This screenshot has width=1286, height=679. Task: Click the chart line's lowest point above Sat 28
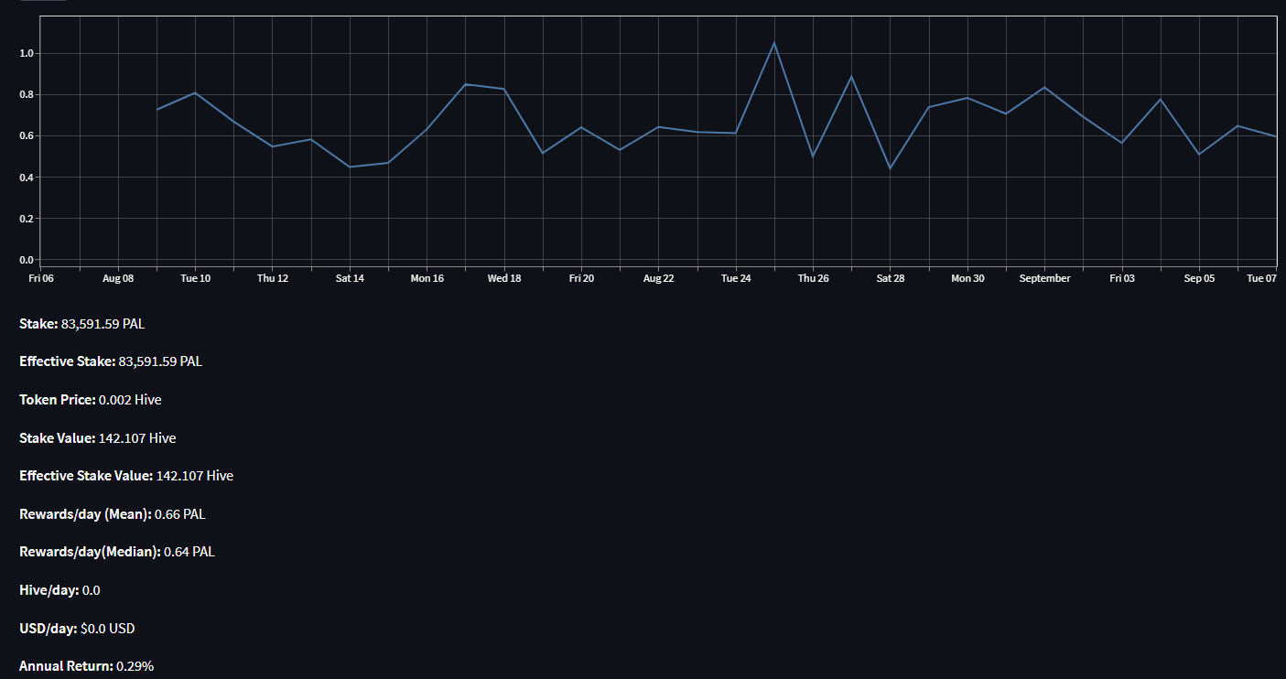[890, 168]
